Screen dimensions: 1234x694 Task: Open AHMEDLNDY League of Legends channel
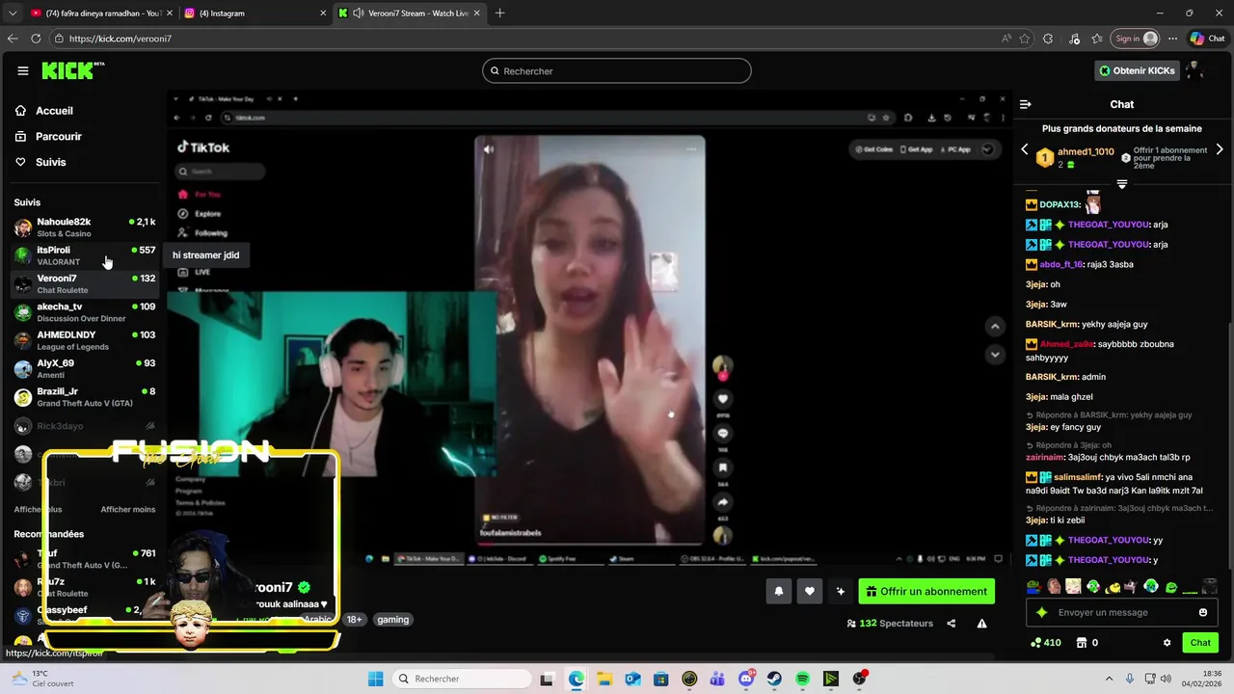point(85,340)
